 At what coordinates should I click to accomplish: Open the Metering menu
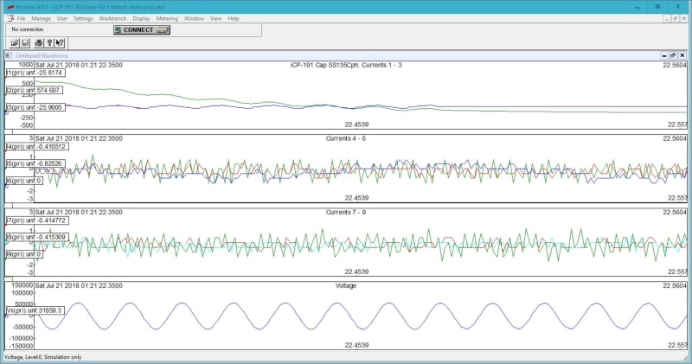pyautogui.click(x=167, y=18)
